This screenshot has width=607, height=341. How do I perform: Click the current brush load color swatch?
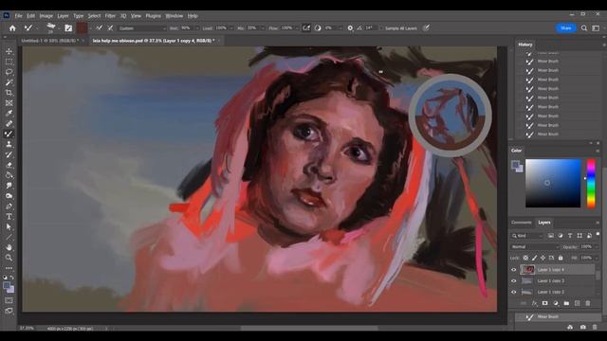[82, 28]
